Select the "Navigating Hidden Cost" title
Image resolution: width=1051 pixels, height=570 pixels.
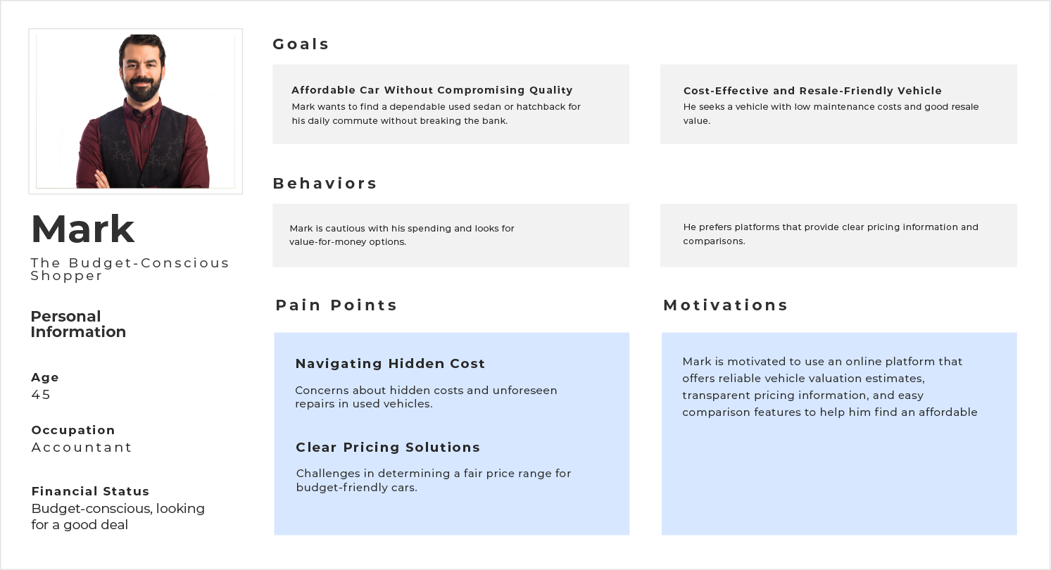coord(390,364)
